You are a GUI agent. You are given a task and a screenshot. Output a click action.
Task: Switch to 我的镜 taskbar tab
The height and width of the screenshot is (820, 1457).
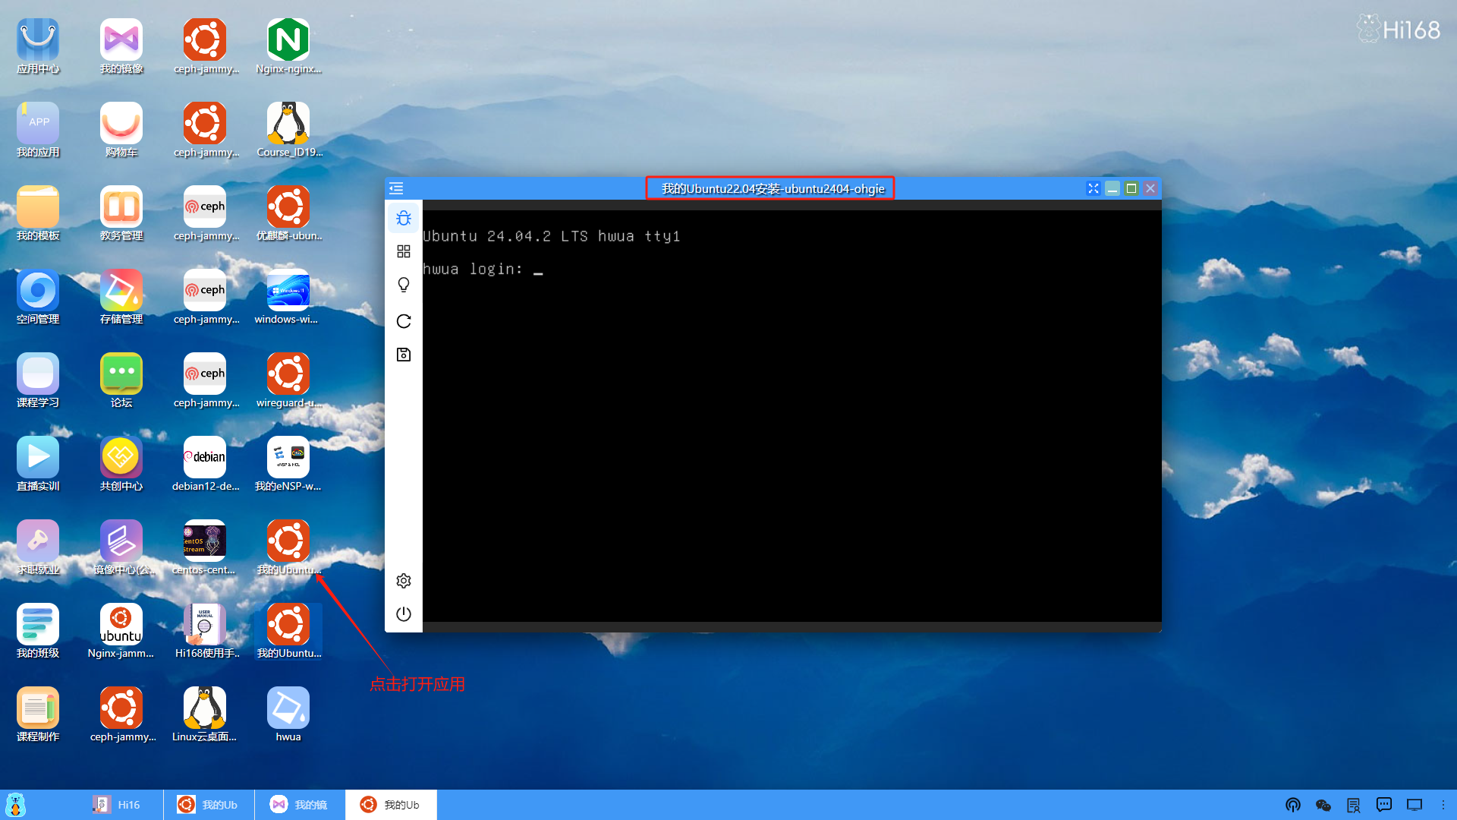tap(300, 805)
